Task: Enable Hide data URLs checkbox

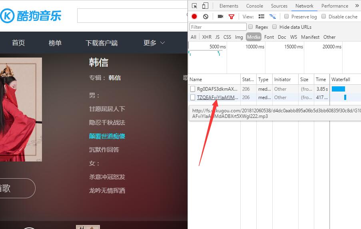Action: (x=274, y=27)
